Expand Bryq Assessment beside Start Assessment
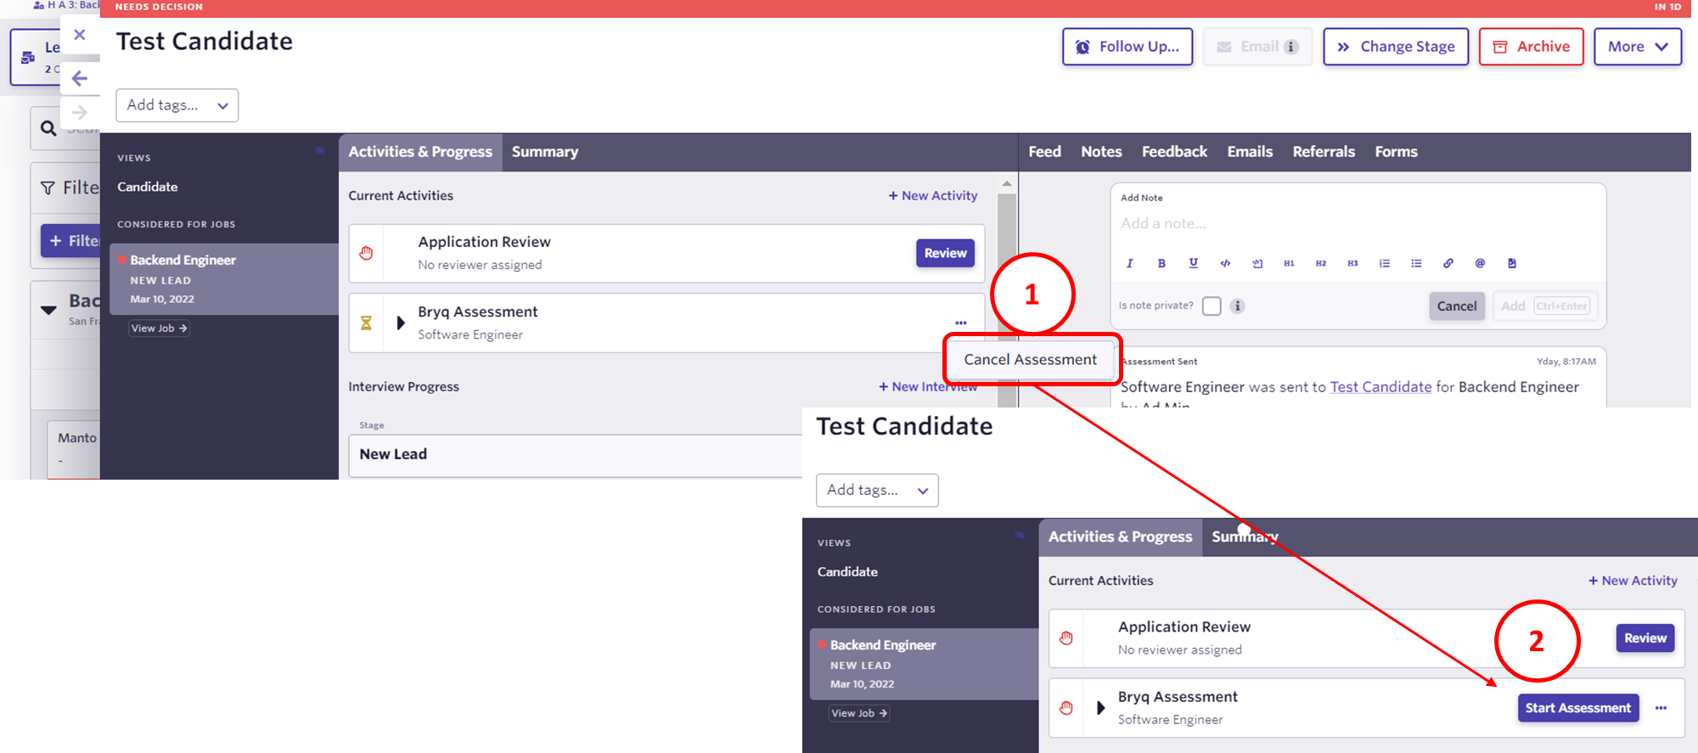Image resolution: width=1698 pixels, height=753 pixels. click(x=1101, y=708)
